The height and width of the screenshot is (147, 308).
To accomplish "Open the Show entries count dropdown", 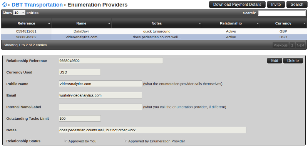I will (x=19, y=13).
